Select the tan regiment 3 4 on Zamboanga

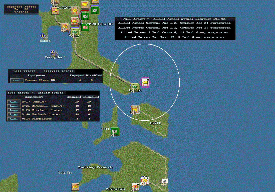pos(75,187)
